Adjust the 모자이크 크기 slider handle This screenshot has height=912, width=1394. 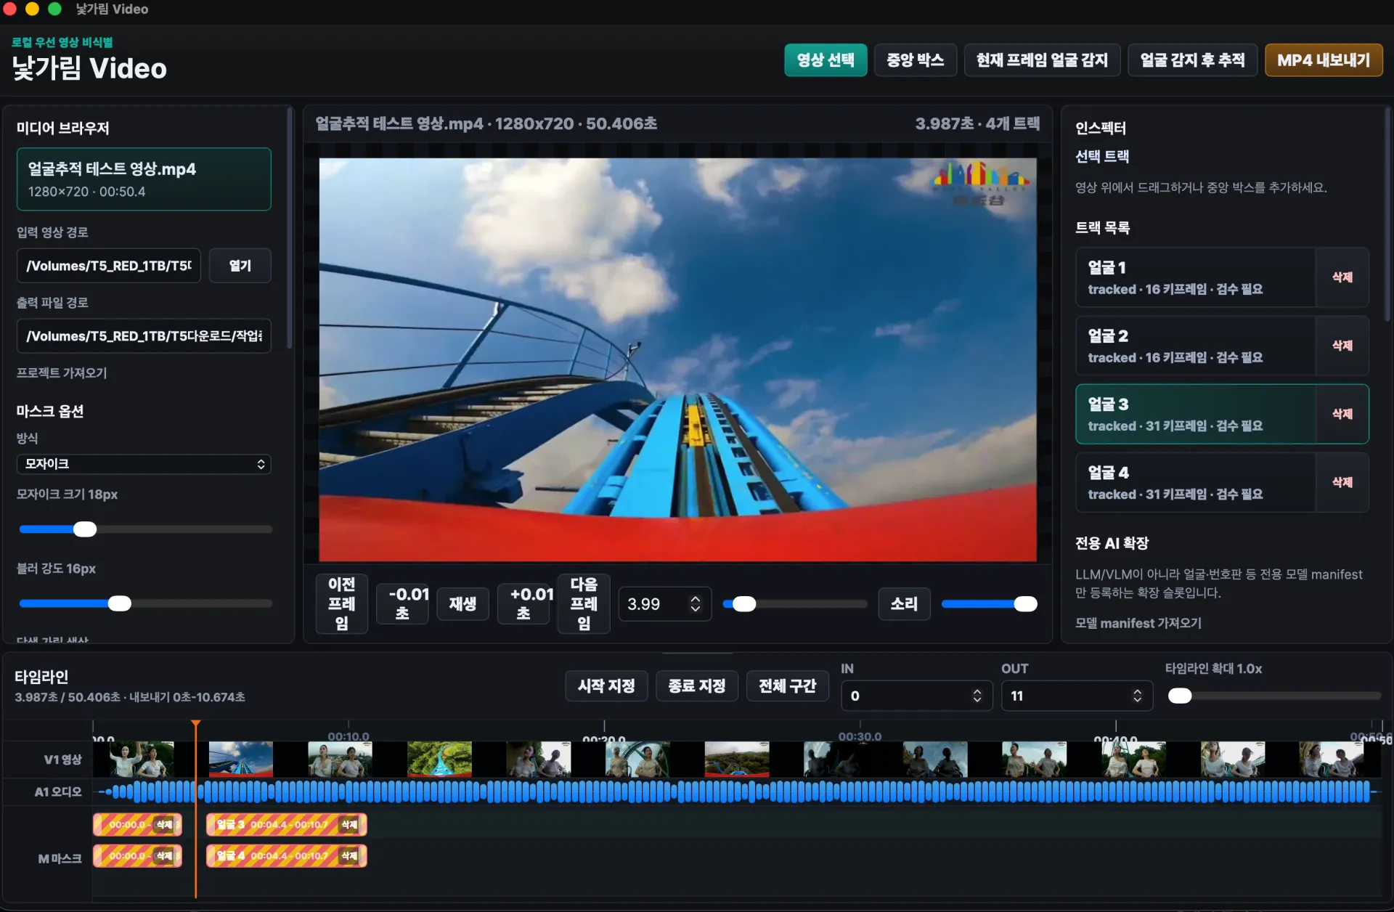click(85, 529)
